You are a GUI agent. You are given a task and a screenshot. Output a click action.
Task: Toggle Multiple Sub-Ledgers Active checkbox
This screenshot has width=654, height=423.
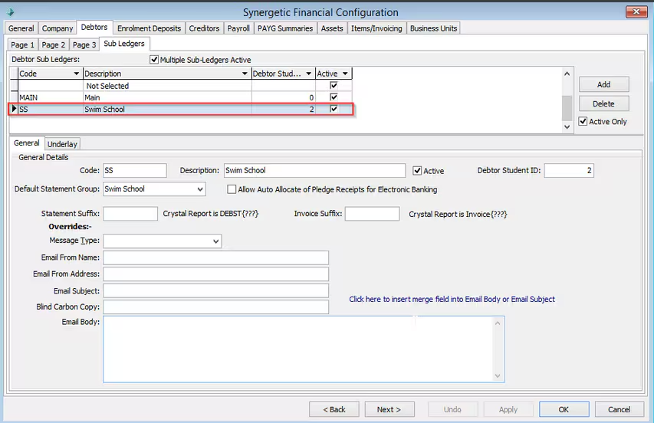pos(154,60)
